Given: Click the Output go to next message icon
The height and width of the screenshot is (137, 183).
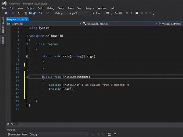Looking at the screenshot, I should point(103,134).
